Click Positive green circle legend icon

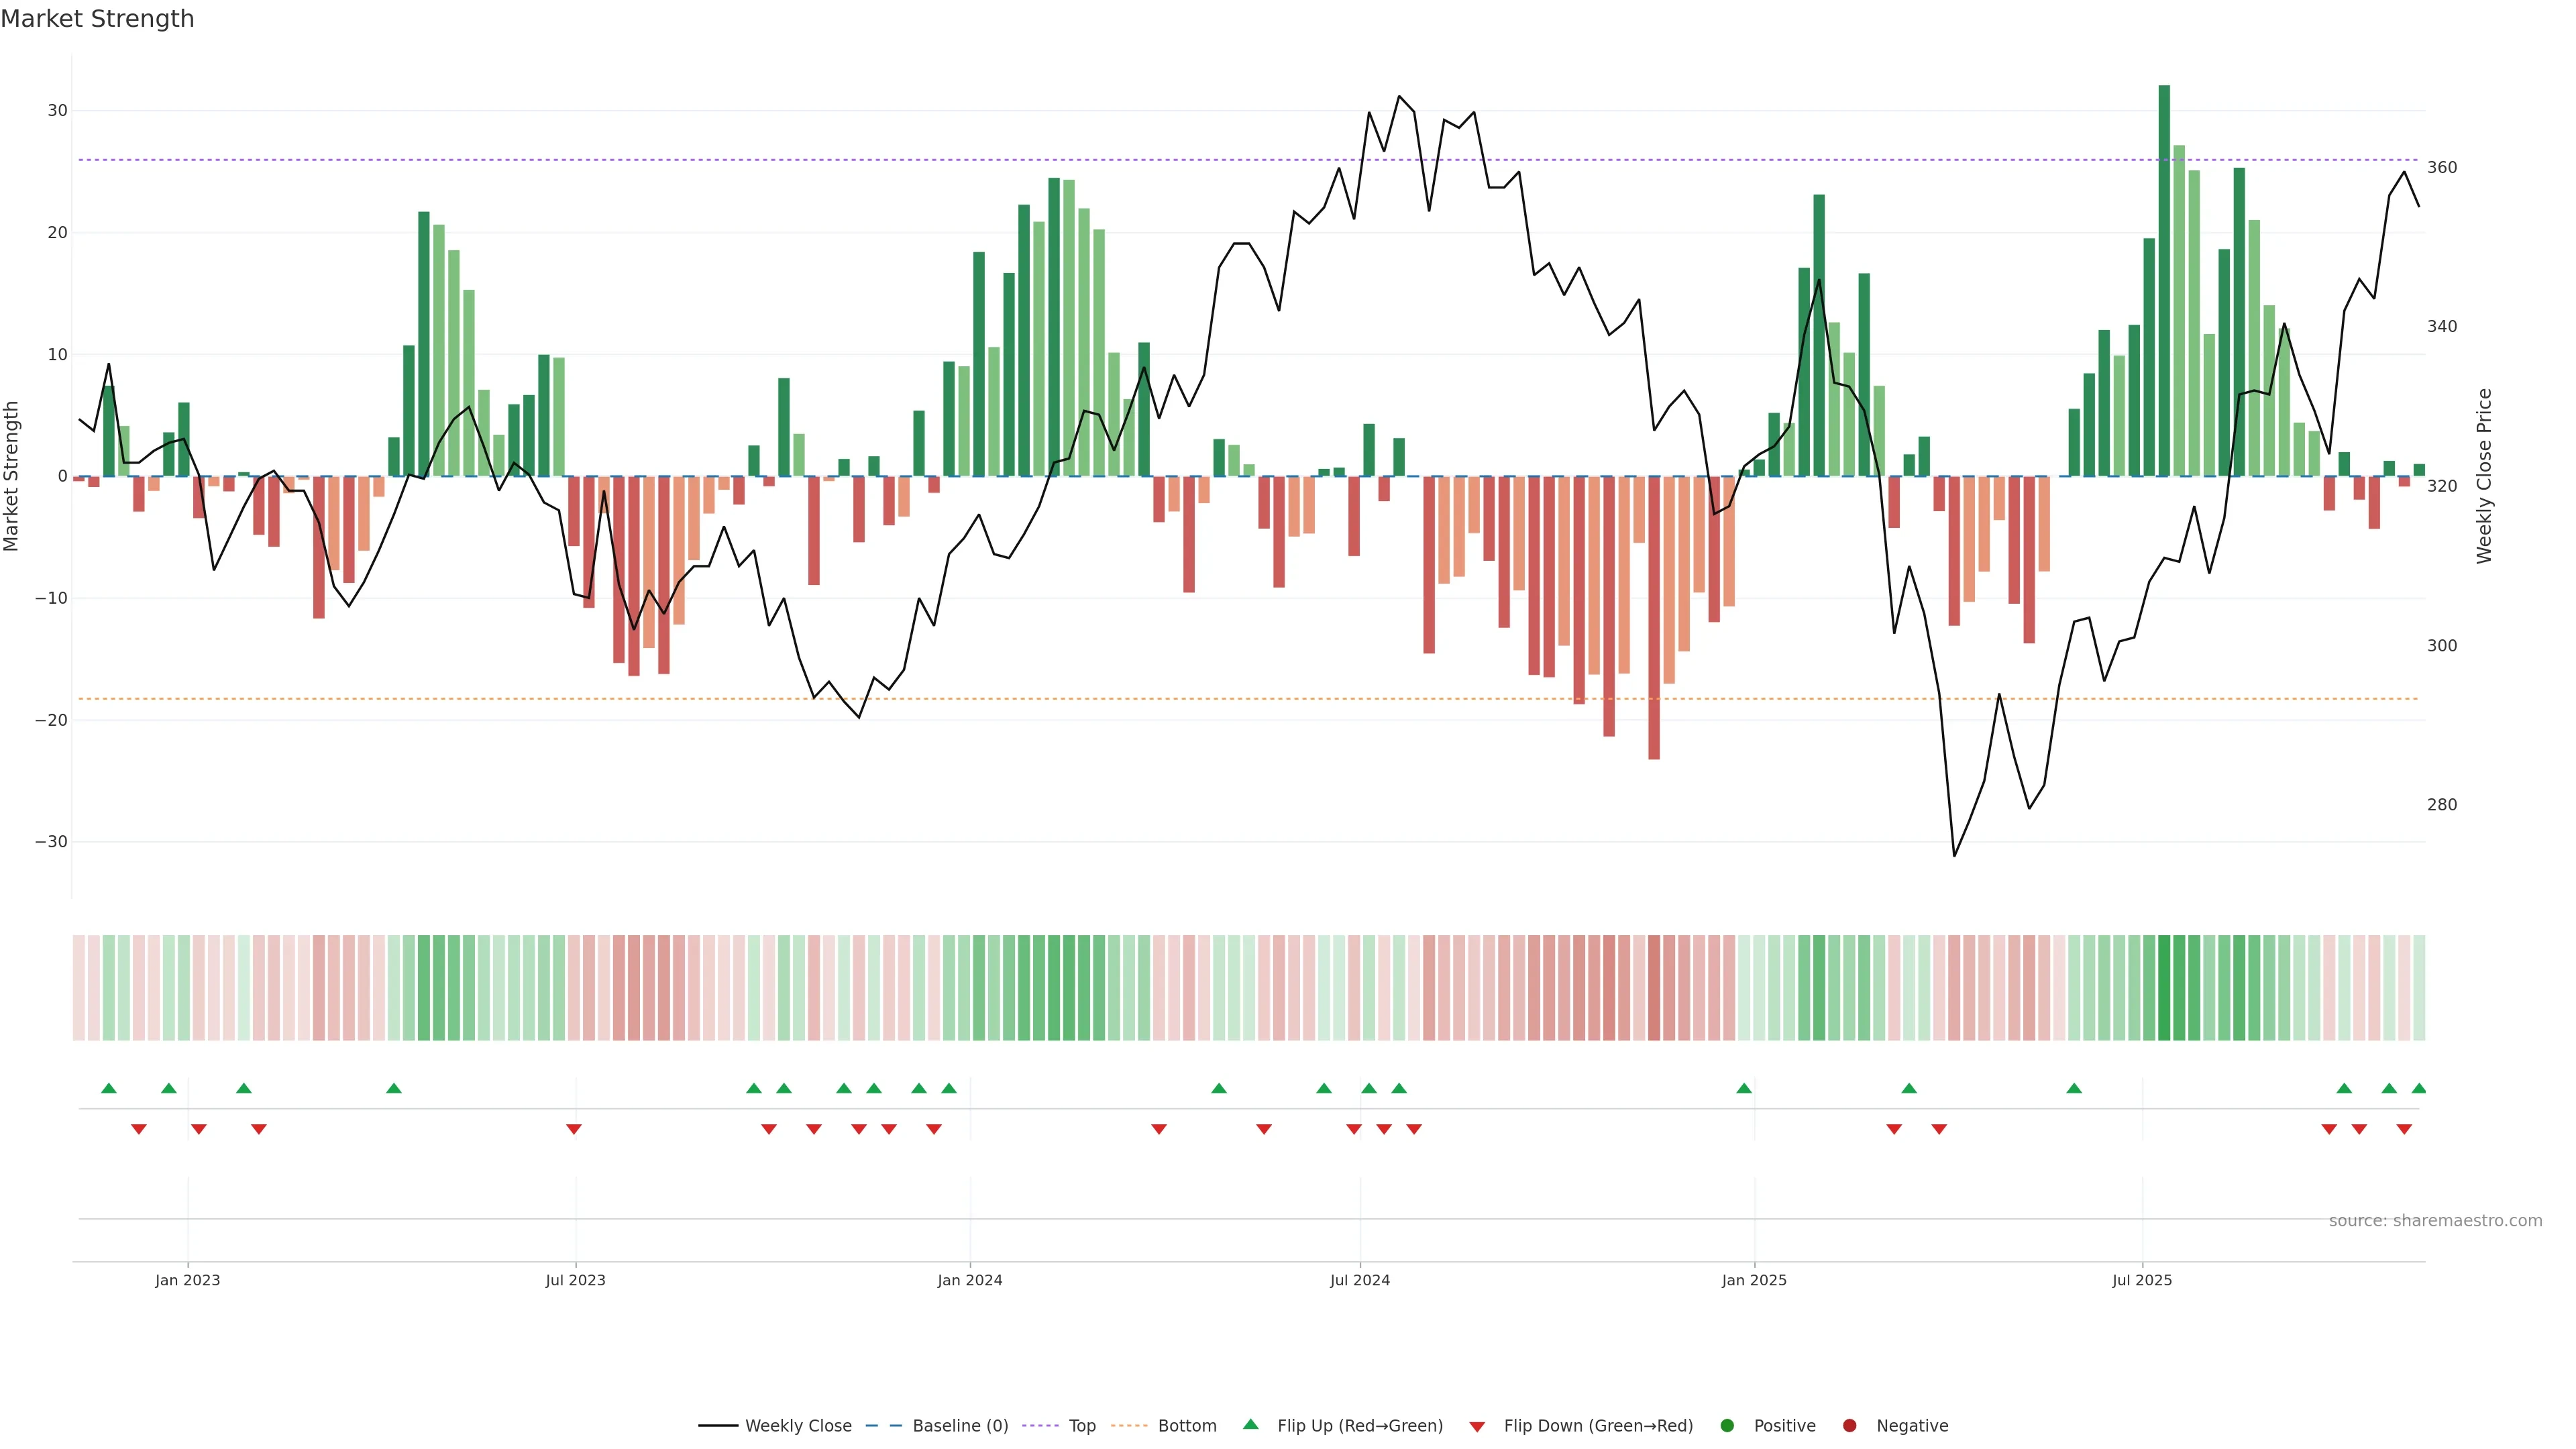click(x=1727, y=1426)
